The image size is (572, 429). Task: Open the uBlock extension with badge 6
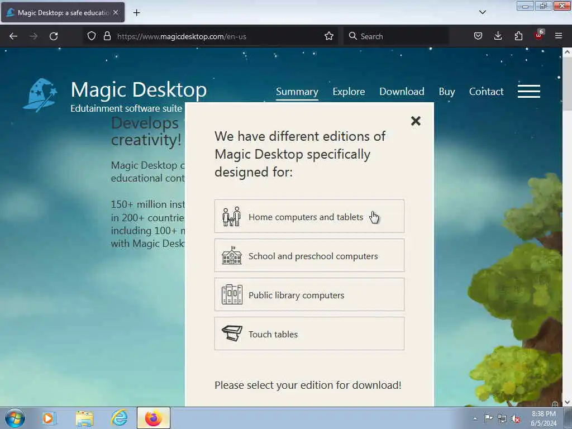point(539,35)
